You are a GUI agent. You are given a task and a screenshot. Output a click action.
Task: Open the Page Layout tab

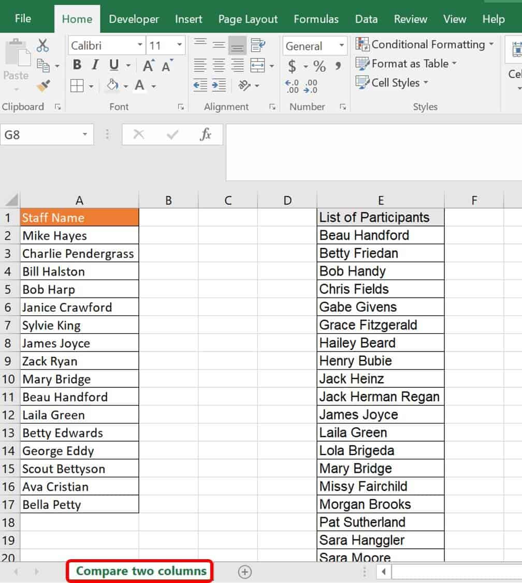(x=248, y=19)
